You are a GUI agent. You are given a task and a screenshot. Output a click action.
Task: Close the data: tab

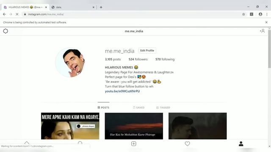click(x=93, y=7)
